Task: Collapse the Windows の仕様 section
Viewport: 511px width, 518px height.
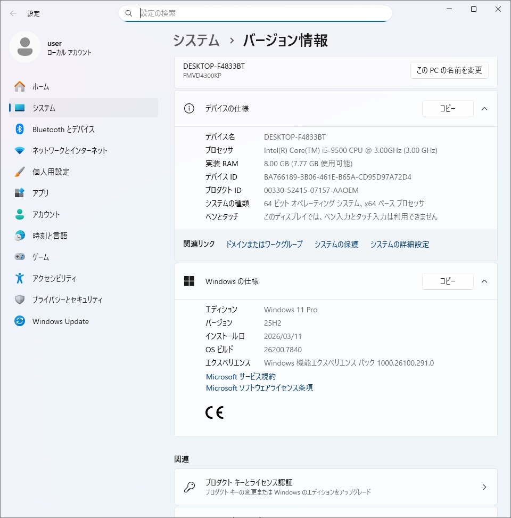Action: [x=484, y=281]
